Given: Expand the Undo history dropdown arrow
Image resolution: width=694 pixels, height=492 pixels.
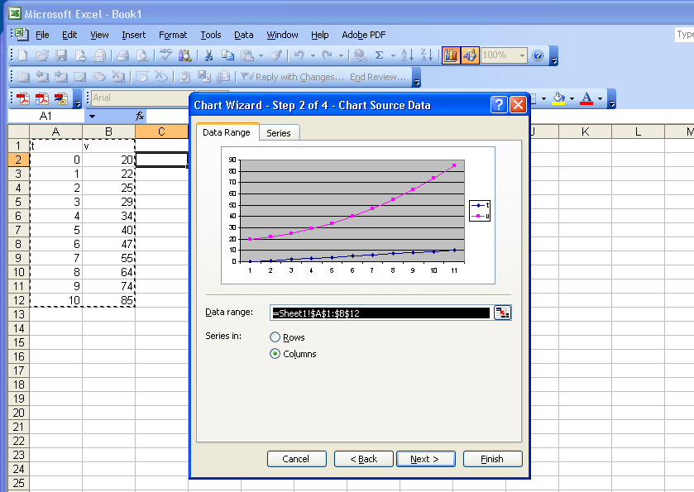Looking at the screenshot, I should (x=313, y=55).
